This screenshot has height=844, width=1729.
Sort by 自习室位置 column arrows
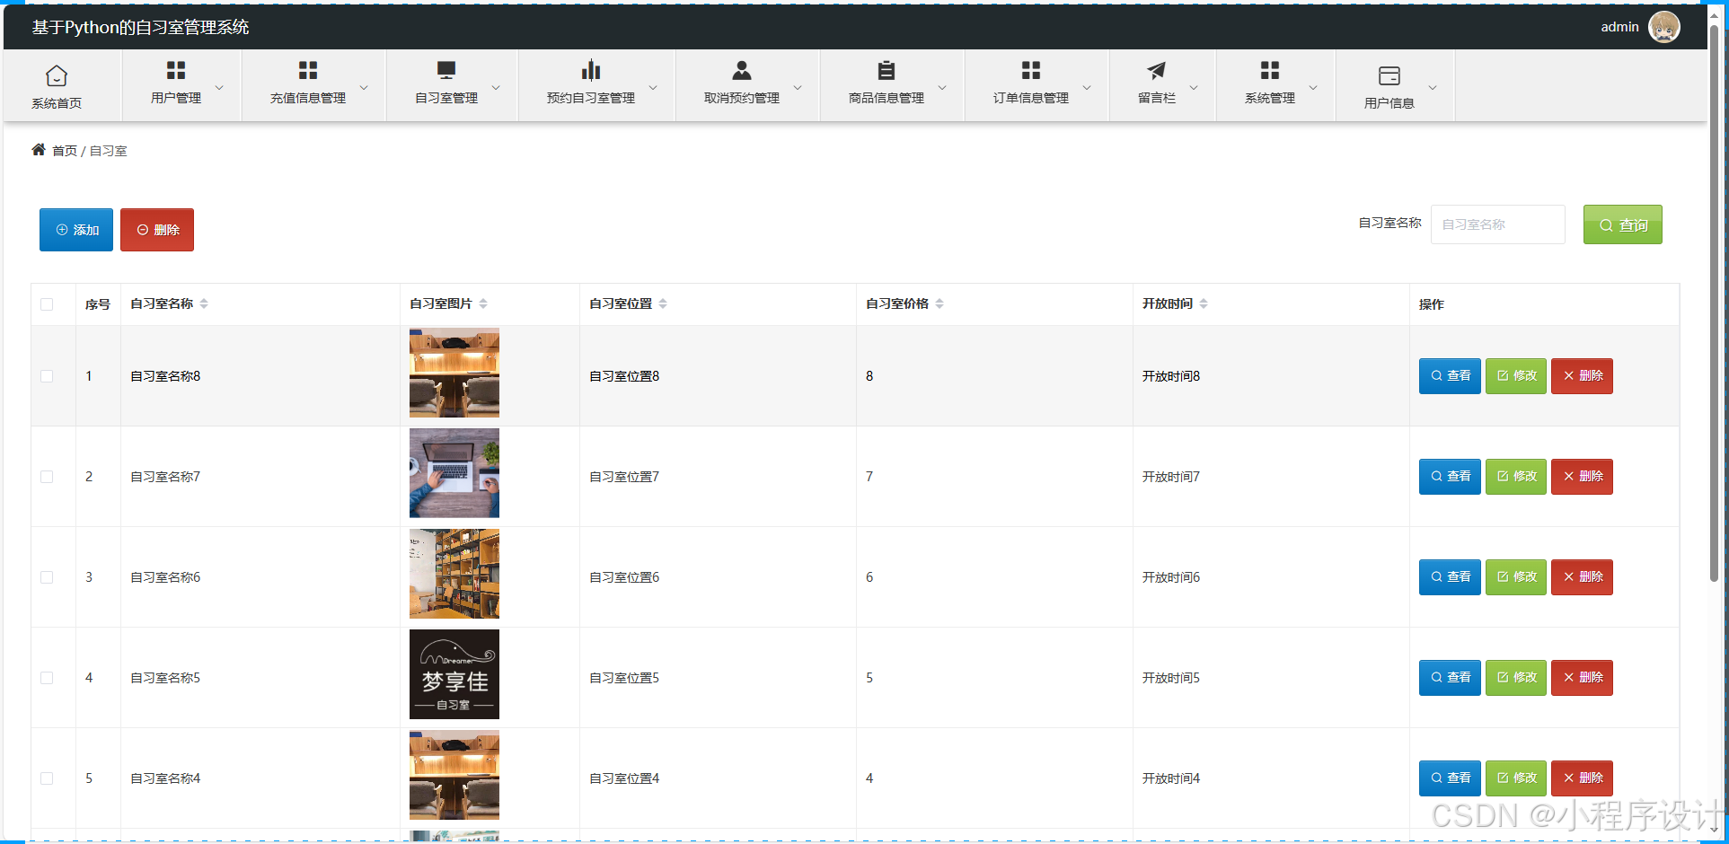click(x=663, y=303)
